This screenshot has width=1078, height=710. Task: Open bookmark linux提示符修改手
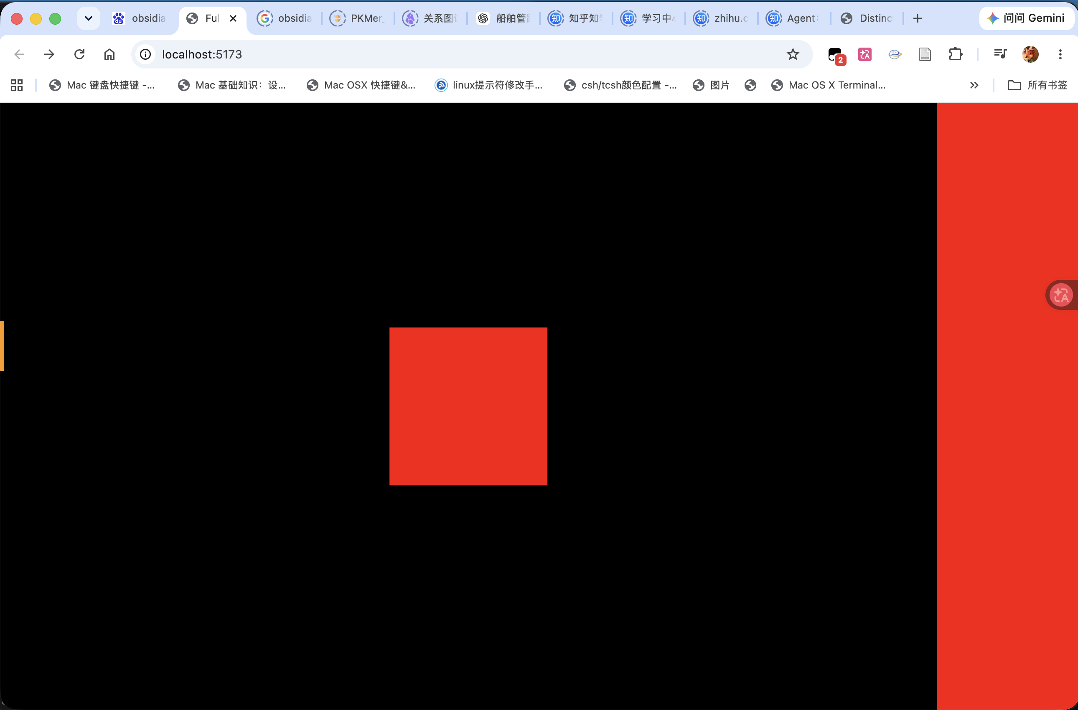click(x=488, y=85)
